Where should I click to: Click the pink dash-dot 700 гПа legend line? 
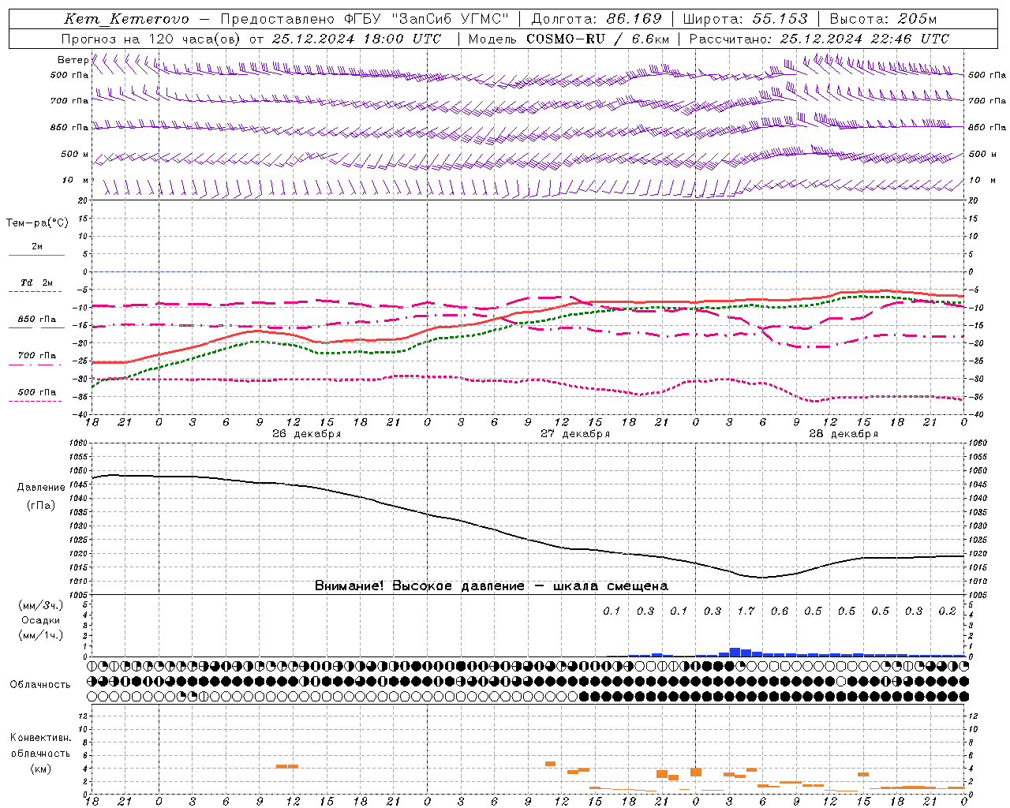tap(35, 365)
